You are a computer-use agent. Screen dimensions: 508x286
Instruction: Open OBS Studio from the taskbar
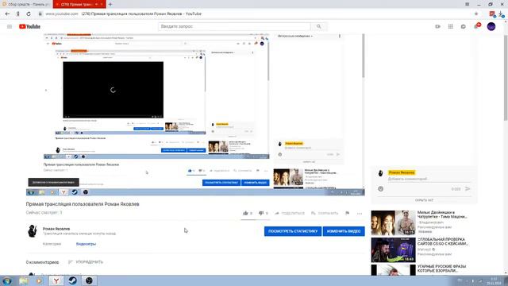[89, 280]
